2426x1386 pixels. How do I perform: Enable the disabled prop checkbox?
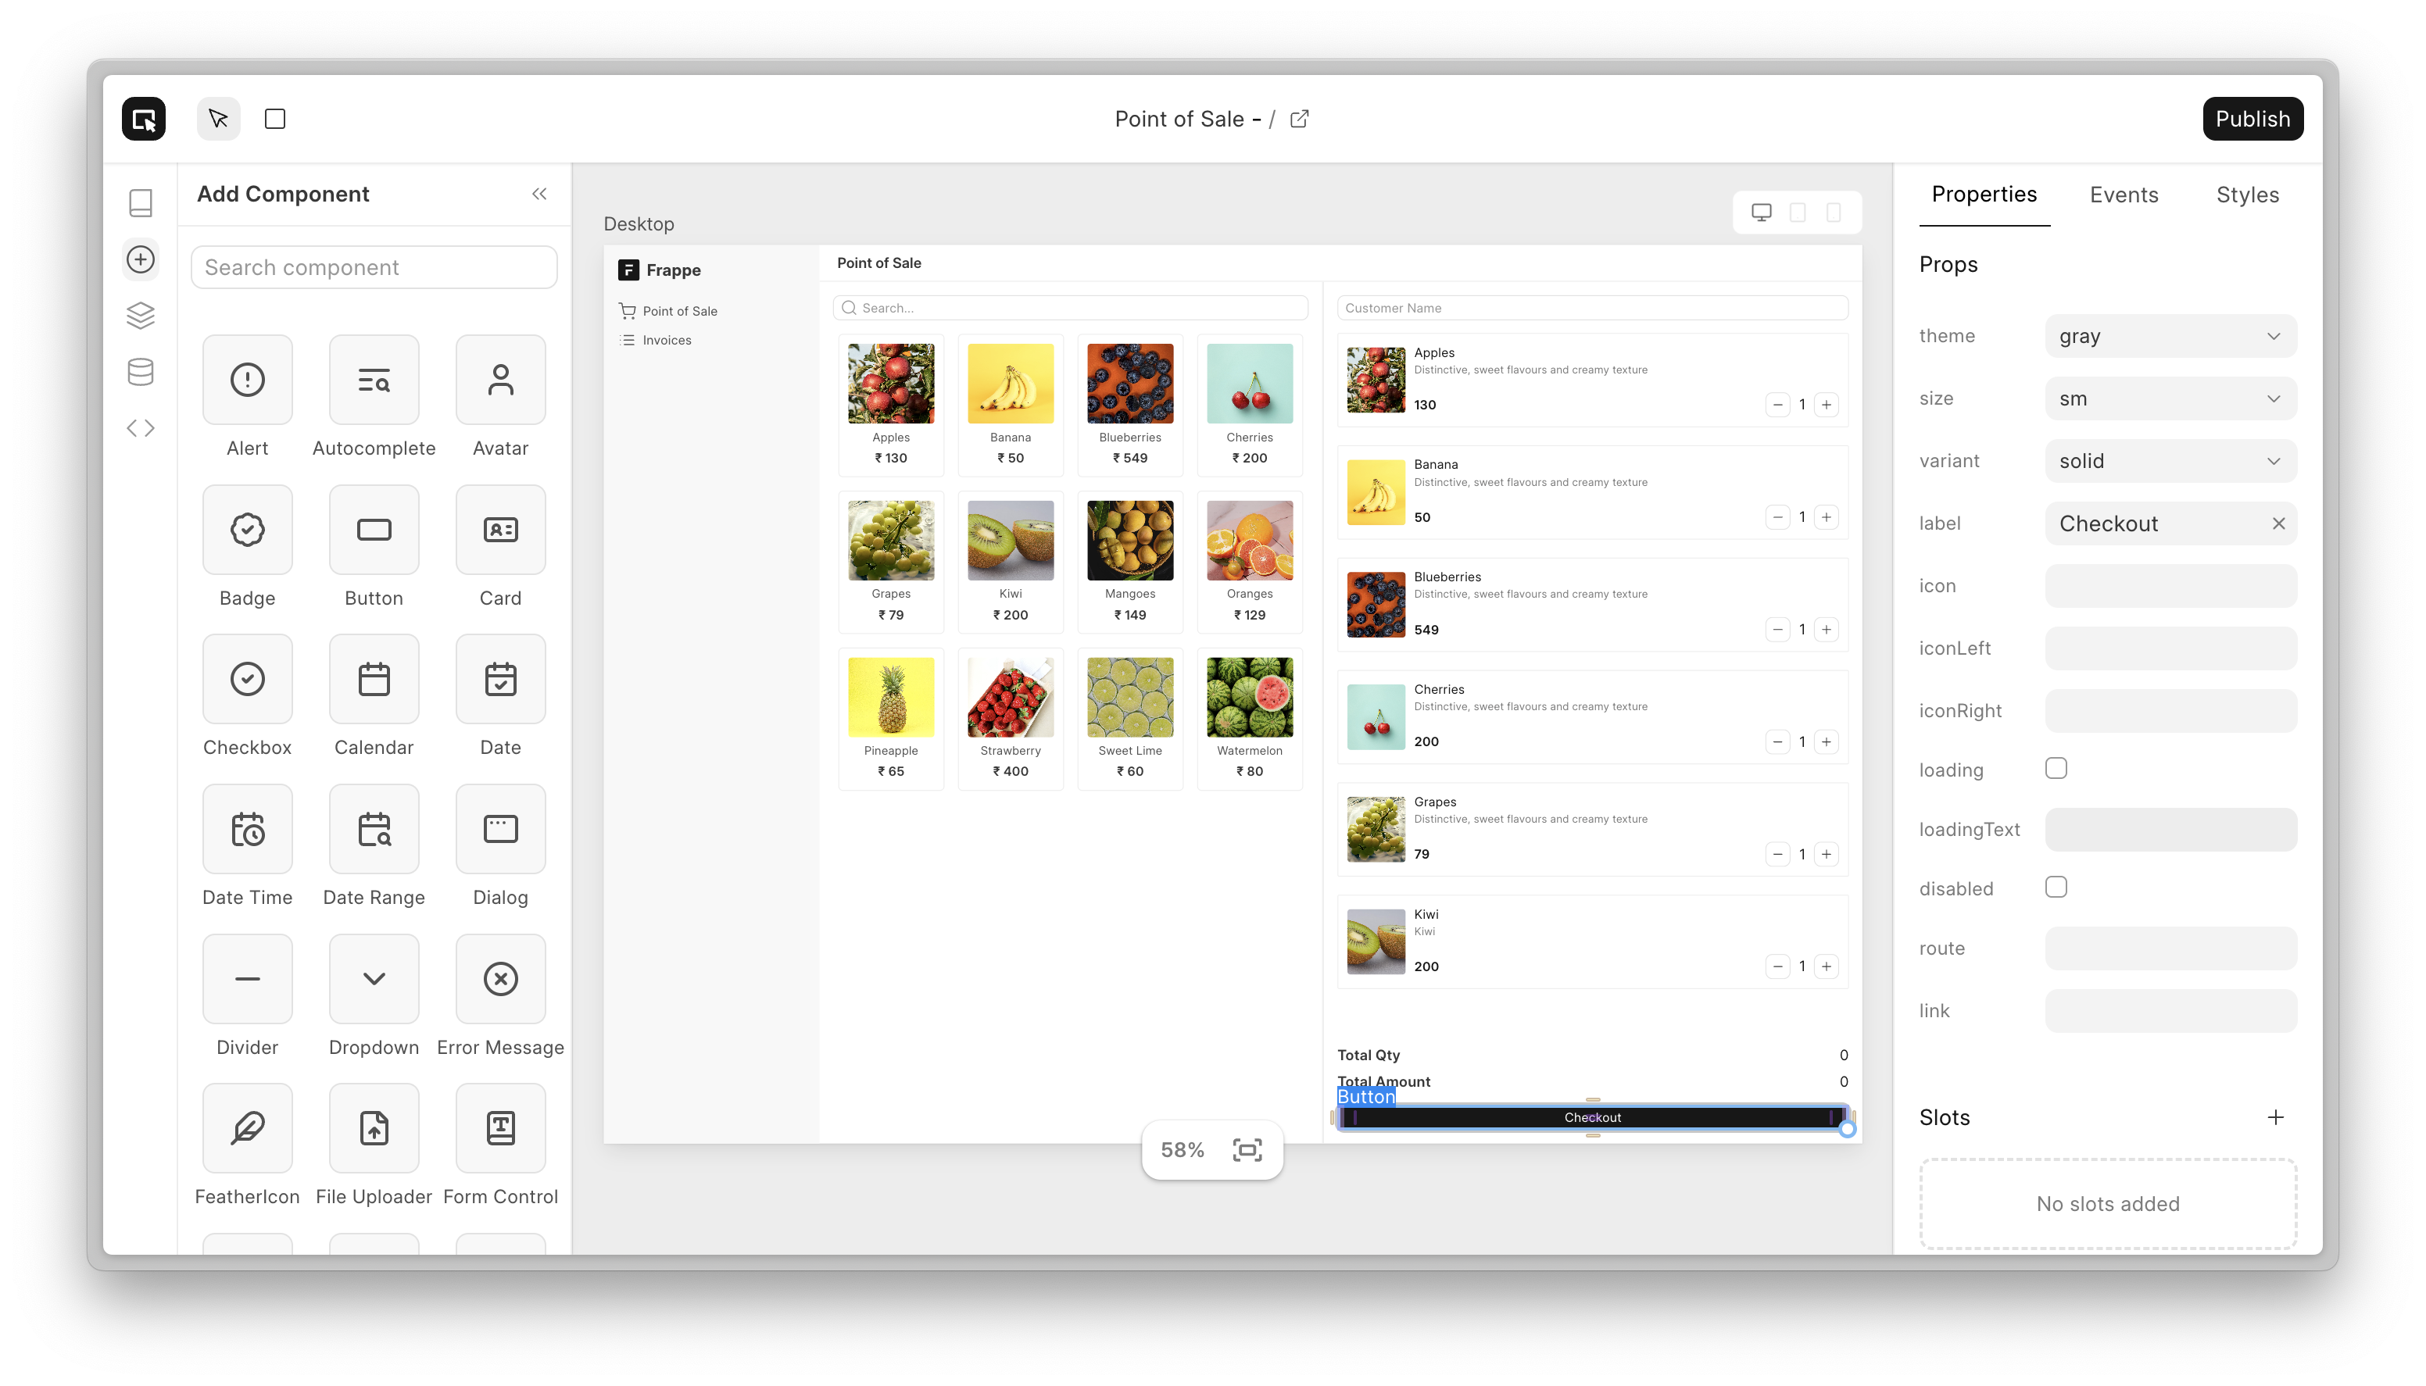[2056, 886]
